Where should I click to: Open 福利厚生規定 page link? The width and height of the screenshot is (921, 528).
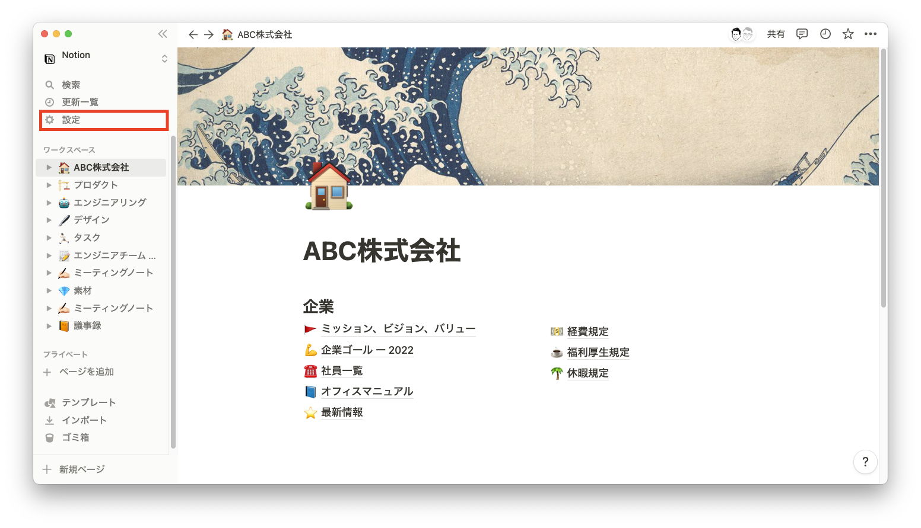pos(598,353)
